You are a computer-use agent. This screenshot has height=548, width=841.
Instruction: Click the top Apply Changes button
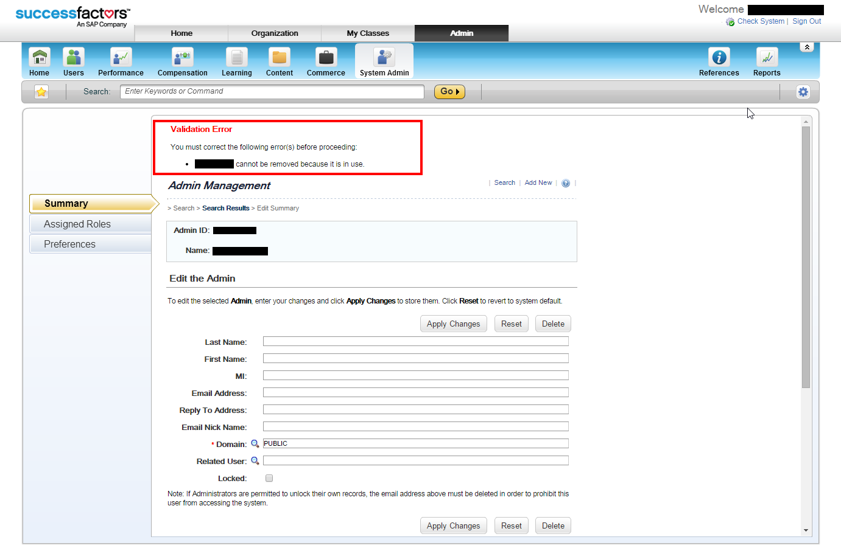point(454,324)
